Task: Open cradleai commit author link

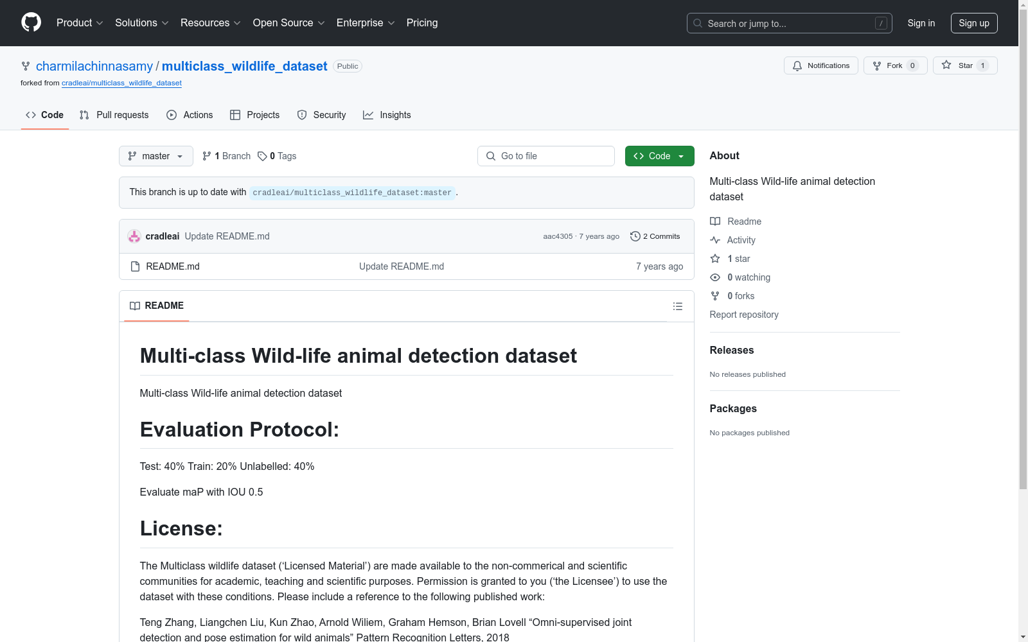Action: (x=163, y=236)
